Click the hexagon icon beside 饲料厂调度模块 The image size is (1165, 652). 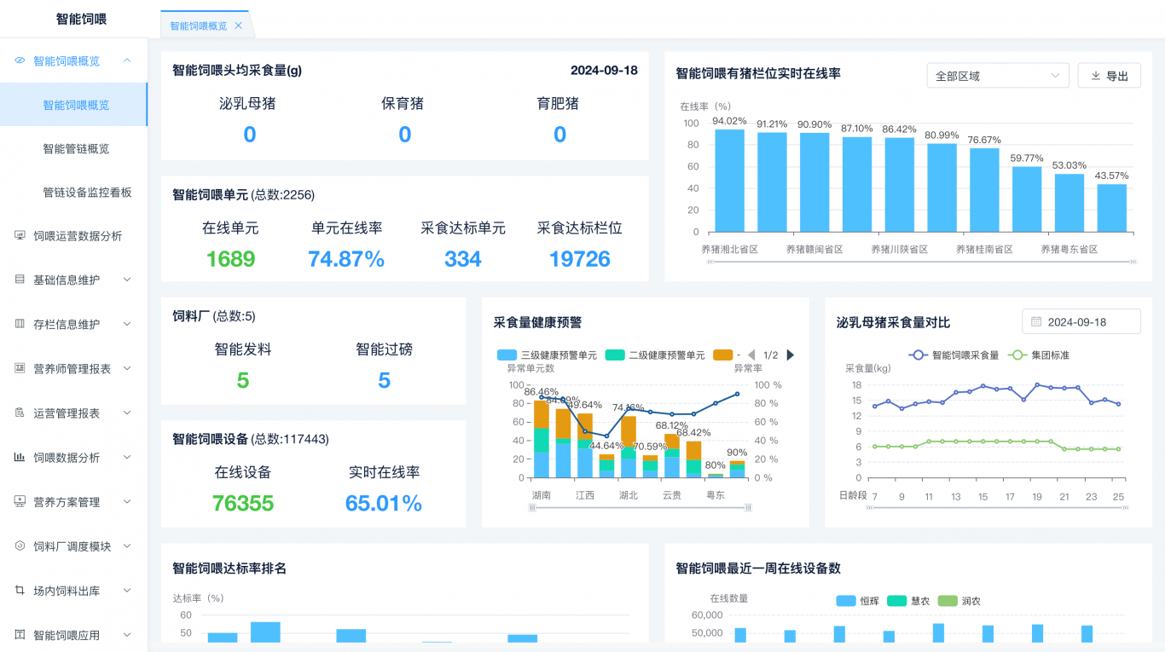20,545
